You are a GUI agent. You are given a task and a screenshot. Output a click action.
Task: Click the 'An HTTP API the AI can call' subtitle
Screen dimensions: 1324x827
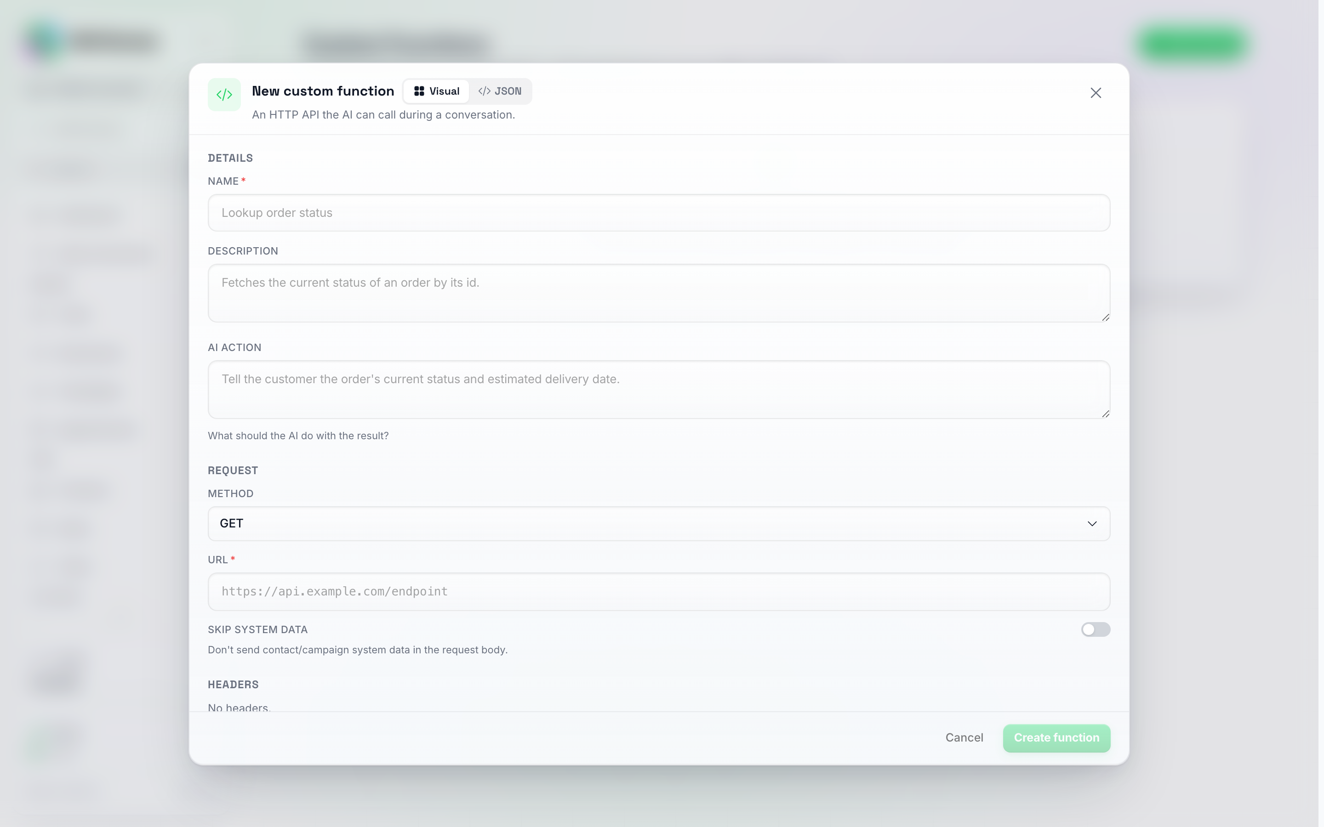383,115
